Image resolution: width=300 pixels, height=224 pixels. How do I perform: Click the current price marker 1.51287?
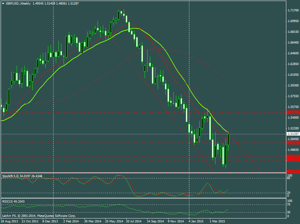(x=293, y=134)
